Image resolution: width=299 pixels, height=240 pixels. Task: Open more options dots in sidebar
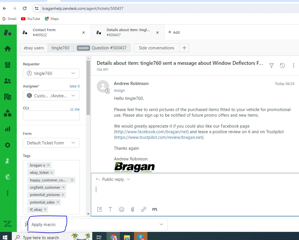8,193
